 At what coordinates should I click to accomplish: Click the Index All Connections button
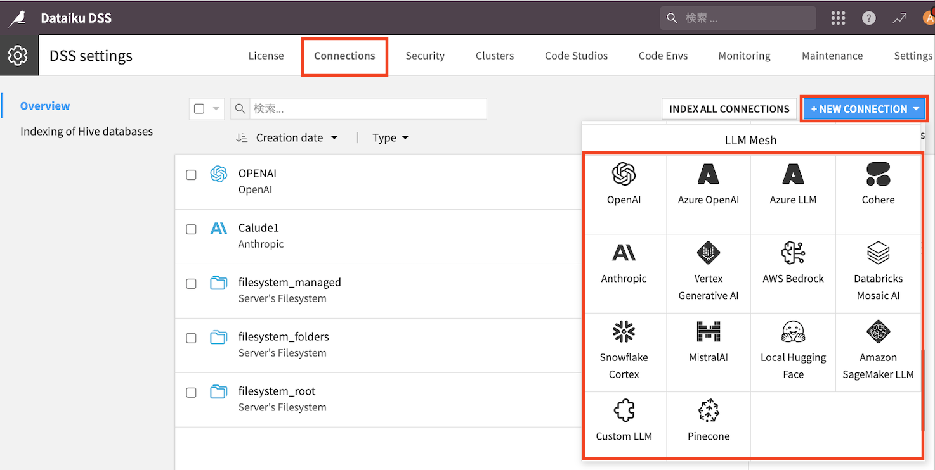click(729, 109)
